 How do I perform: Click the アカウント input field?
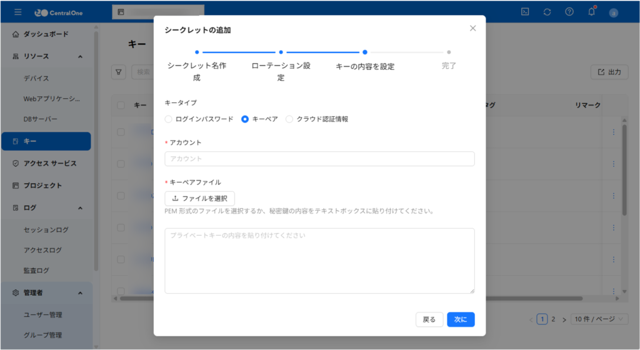point(319,159)
